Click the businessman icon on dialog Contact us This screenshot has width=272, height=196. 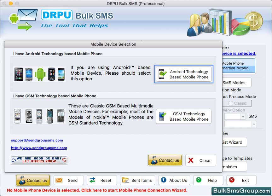[x=154, y=160]
